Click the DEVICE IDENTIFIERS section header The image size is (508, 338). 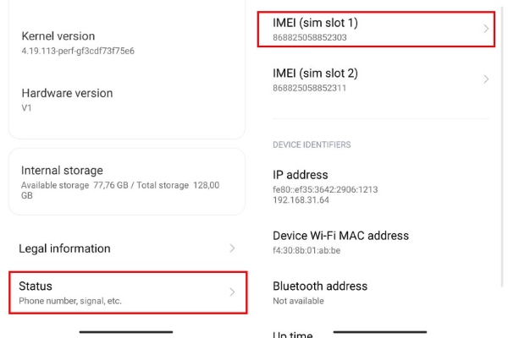[x=312, y=144]
